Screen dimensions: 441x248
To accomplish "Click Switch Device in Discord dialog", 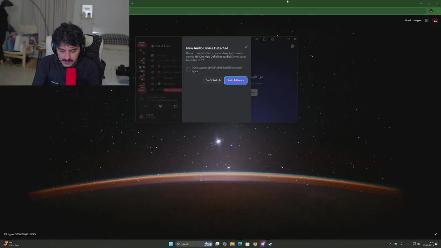I will point(236,80).
